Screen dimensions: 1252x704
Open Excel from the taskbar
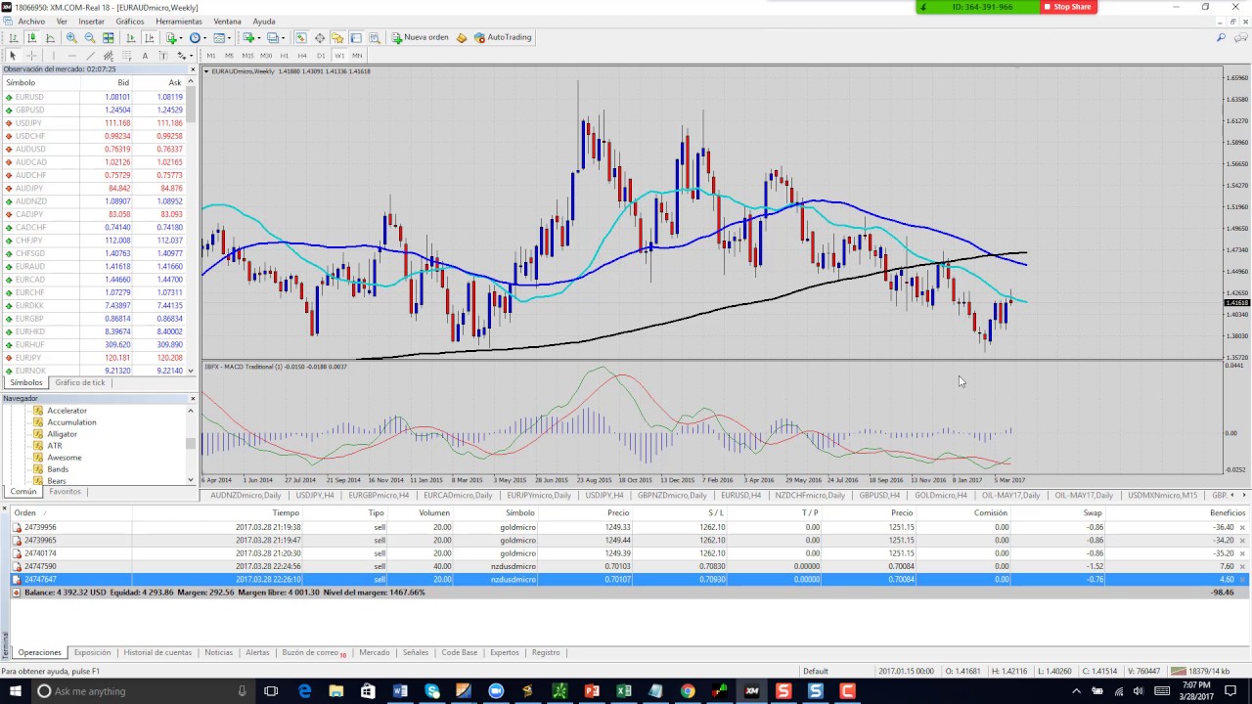pyautogui.click(x=623, y=691)
